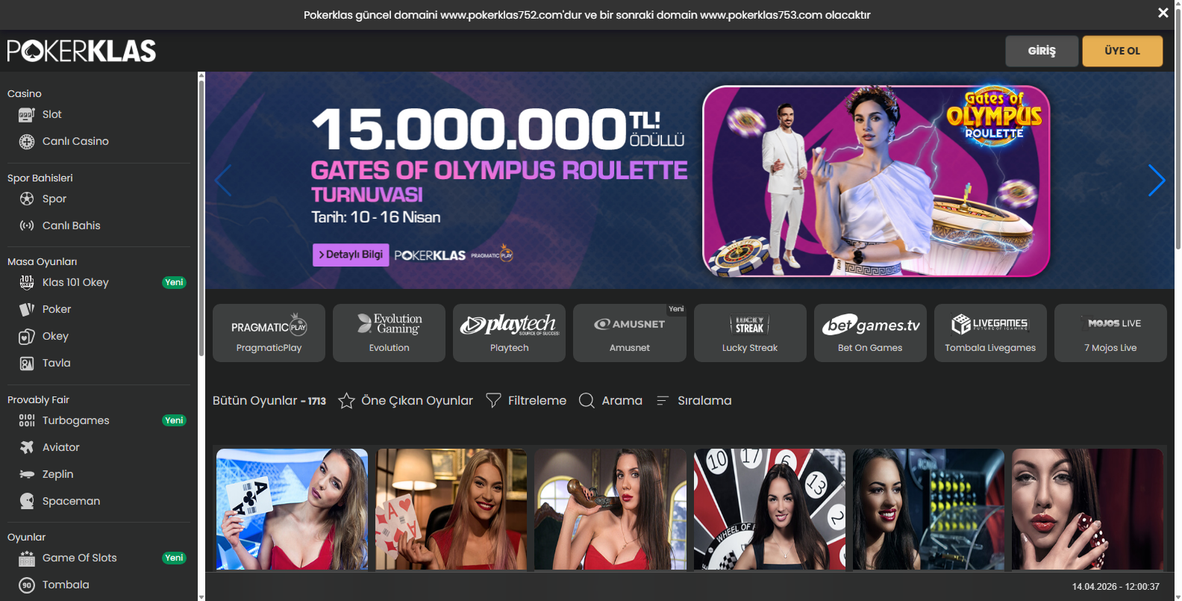1182x601 pixels.
Task: Select the Poker cards icon
Action: tap(27, 309)
